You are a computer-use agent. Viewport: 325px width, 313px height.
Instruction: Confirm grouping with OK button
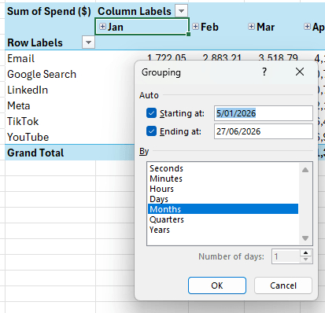[x=217, y=285]
